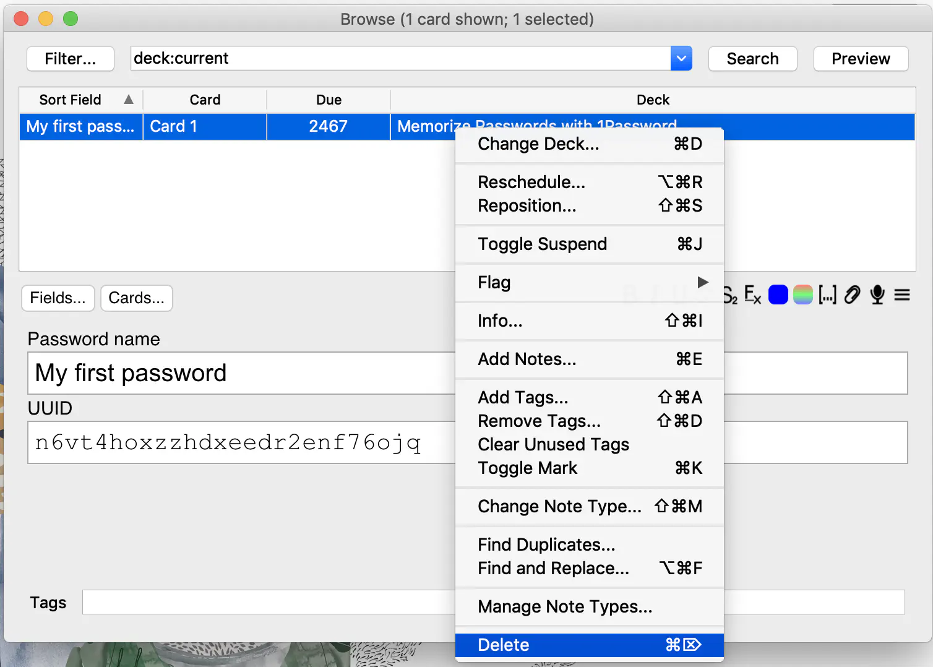
Task: Record audio with the microphone icon
Action: click(877, 295)
